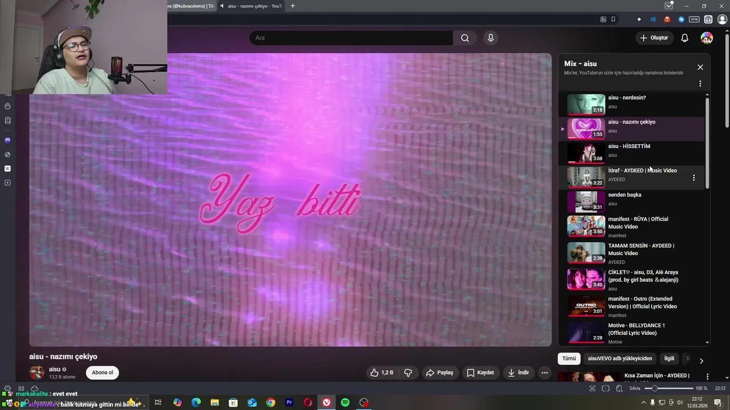Open the Shazam extension icon
Screen dimensions: 730x410
681,19
